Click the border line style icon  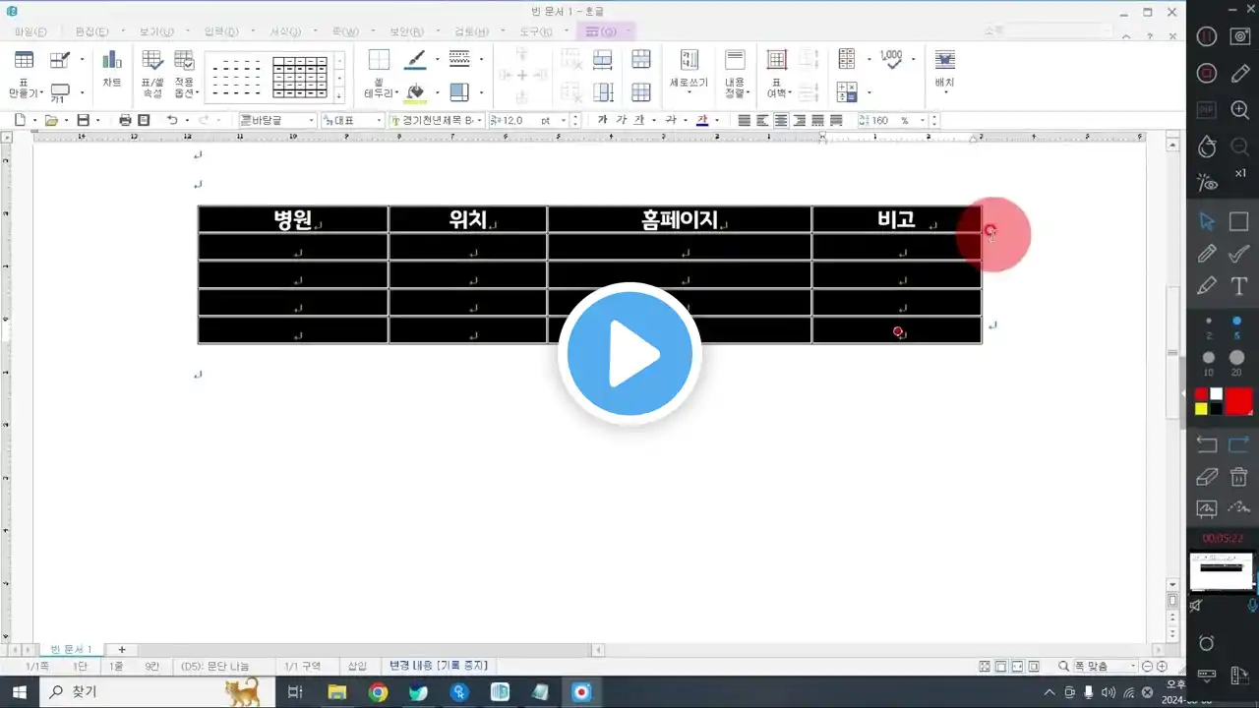(458, 60)
